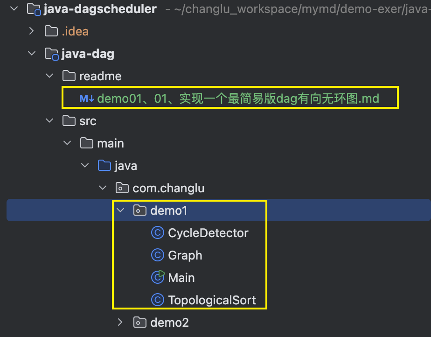
Task: Open the CycleDetector class
Action: [x=208, y=233]
